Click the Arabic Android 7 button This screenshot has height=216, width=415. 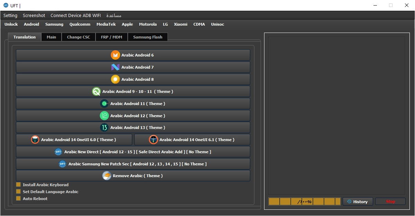[133, 67]
